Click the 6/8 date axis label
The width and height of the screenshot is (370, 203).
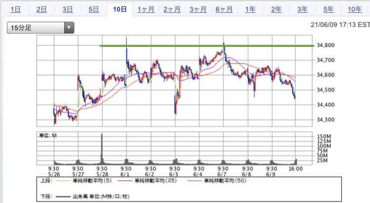(246, 174)
